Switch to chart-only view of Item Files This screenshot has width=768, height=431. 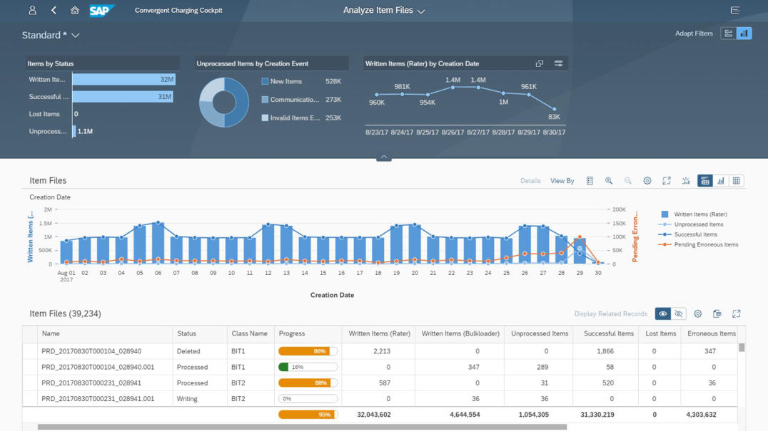click(x=720, y=181)
